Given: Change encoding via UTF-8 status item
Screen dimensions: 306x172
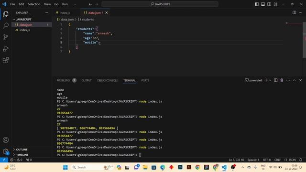Looking at the screenshot, I should pyautogui.click(x=267, y=160).
